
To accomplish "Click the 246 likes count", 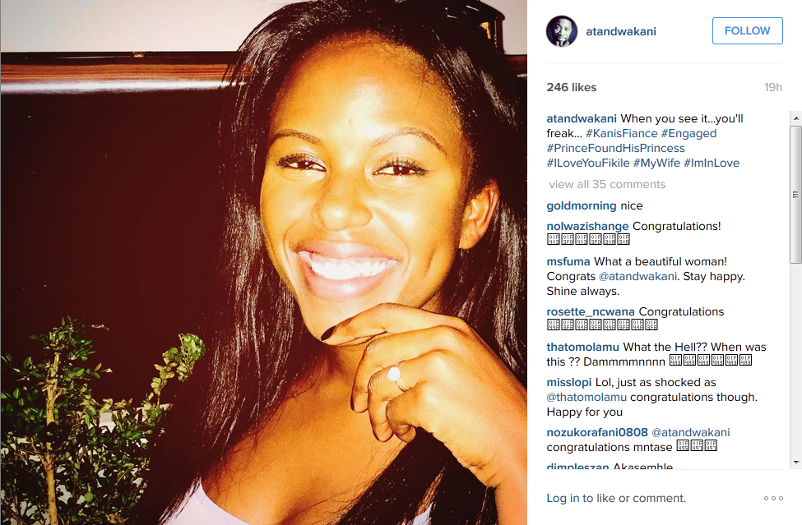I will (x=572, y=87).
